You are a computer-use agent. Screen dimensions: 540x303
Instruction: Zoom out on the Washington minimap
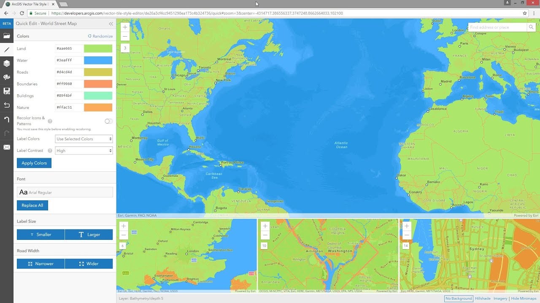(265, 235)
